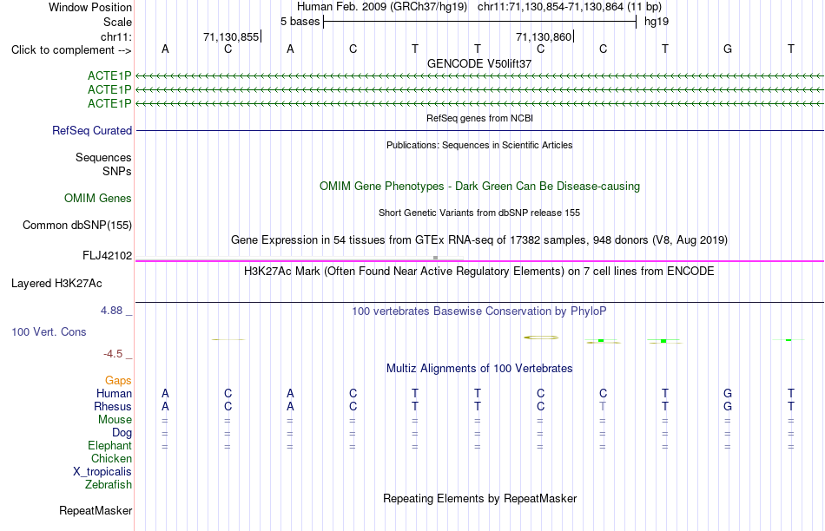Open the 'OMIM Gene Phenotypes' green track title
This screenshot has height=531, width=825.
(479, 187)
